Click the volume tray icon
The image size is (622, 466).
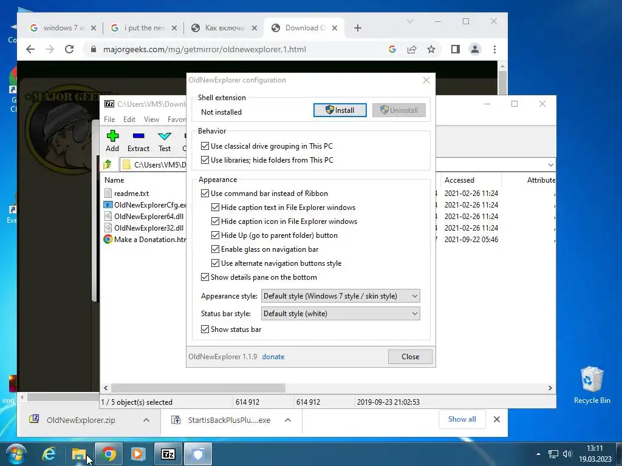click(x=567, y=454)
